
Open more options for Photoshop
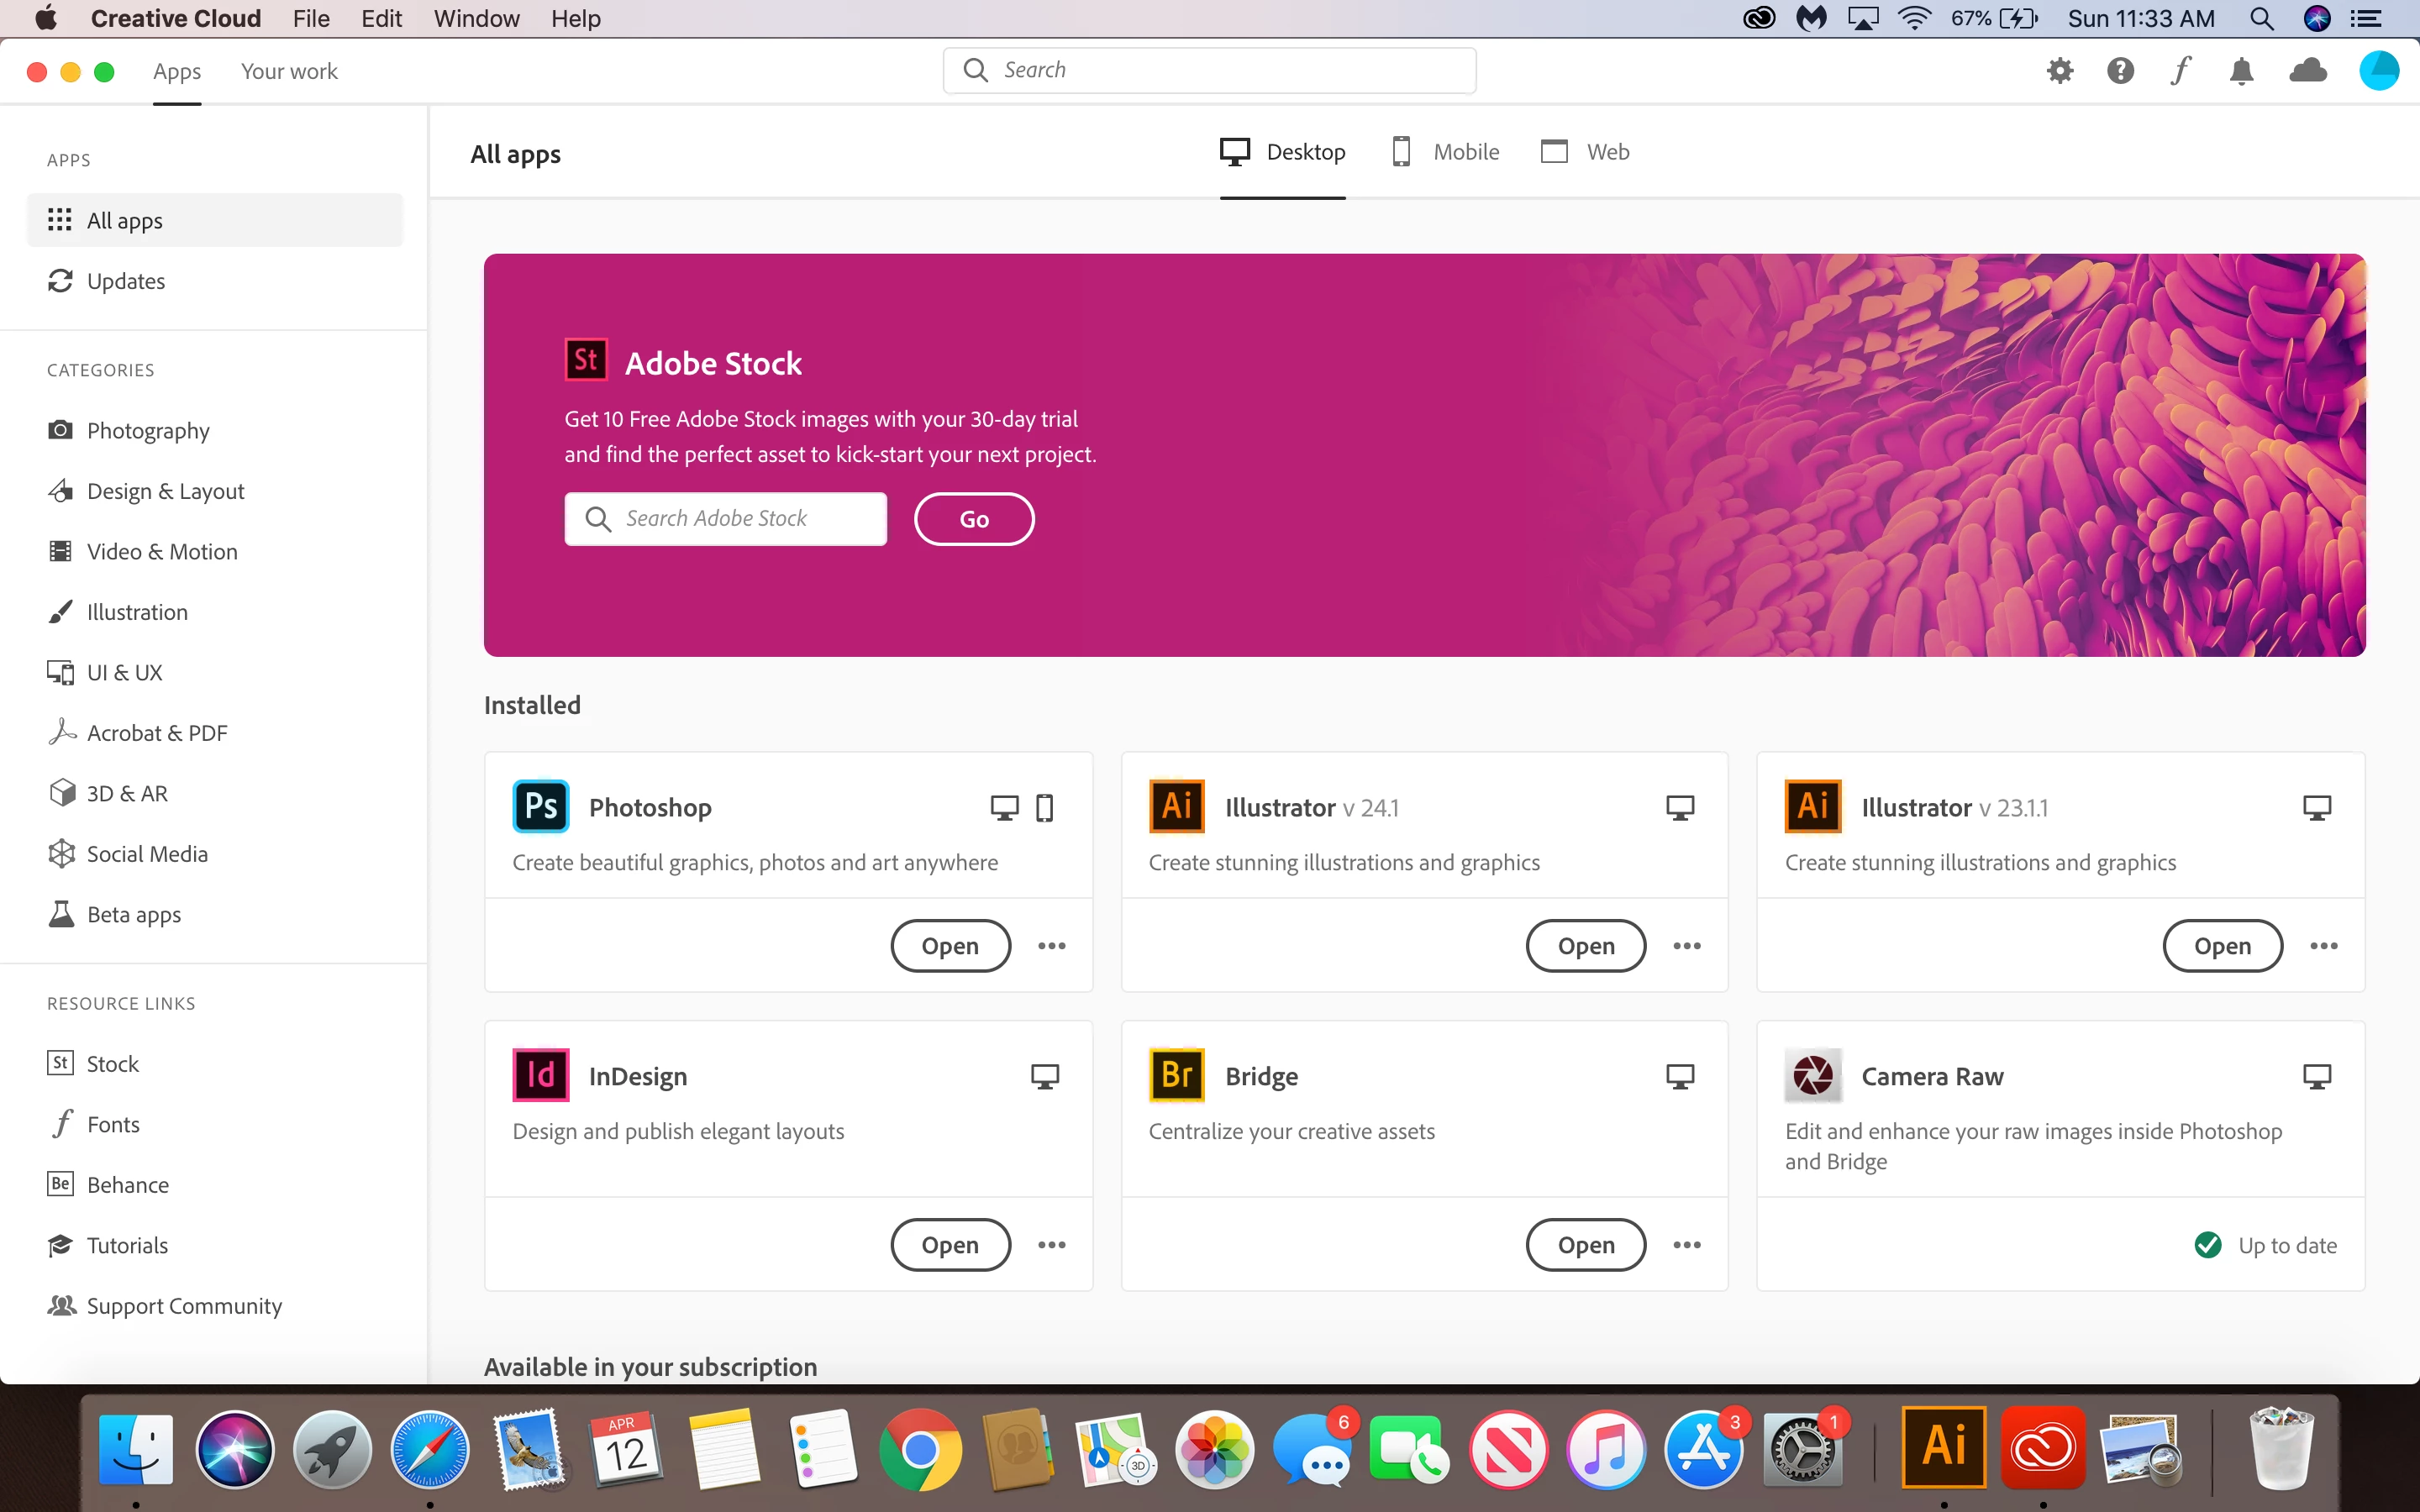click(x=1051, y=946)
